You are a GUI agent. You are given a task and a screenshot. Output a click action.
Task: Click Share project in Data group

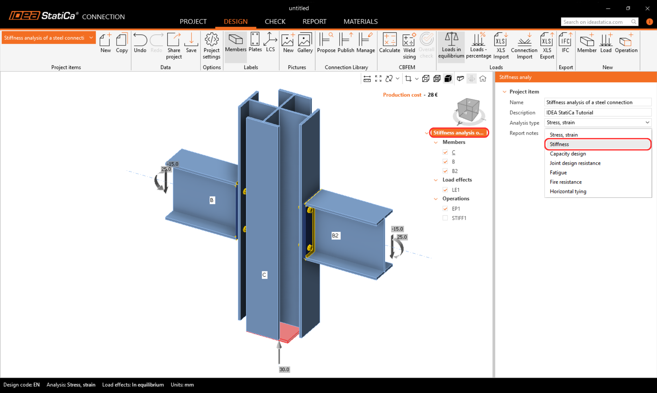click(x=174, y=46)
